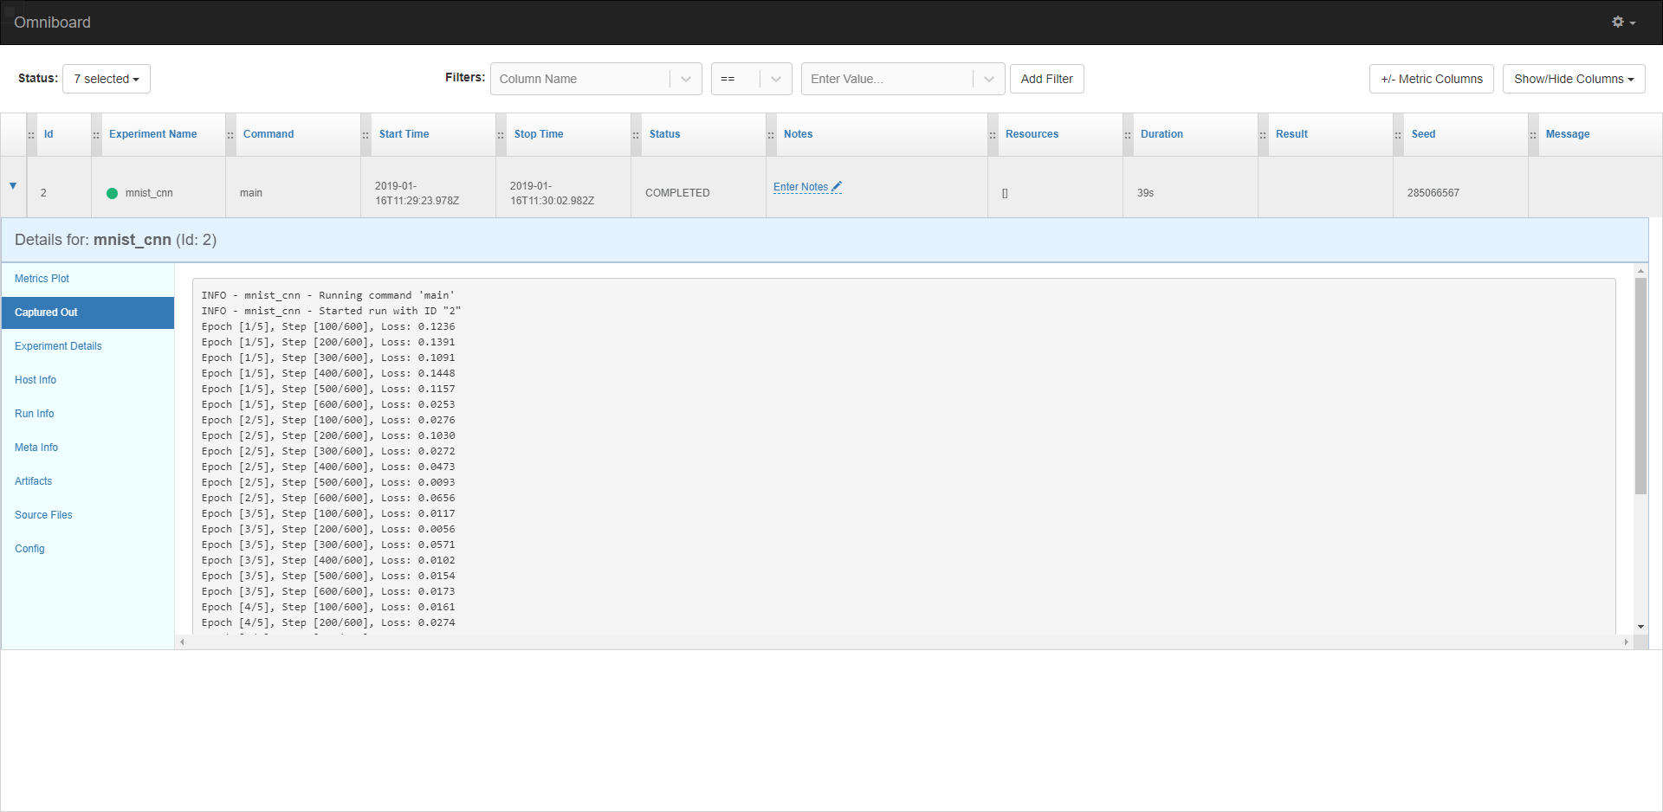Click the horizontal scrollbar track of output
This screenshot has width=1663, height=812.
tap(904, 642)
